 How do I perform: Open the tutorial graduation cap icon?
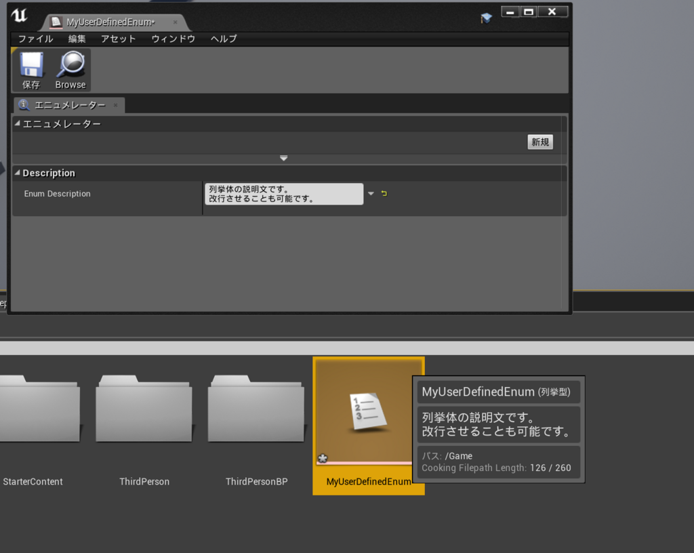click(487, 18)
